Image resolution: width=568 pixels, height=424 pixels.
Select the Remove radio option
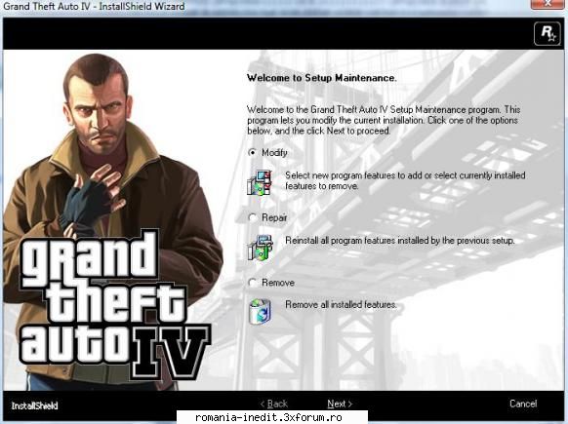pos(253,283)
